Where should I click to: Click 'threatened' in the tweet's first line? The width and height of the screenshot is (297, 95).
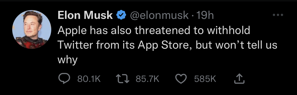[x=162, y=30]
